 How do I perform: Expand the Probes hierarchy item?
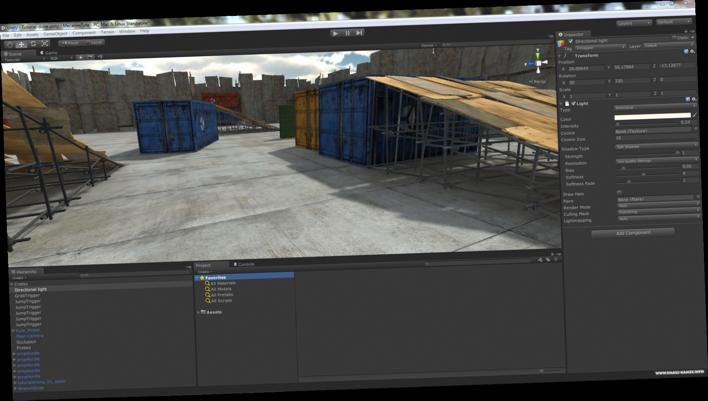click(13, 347)
